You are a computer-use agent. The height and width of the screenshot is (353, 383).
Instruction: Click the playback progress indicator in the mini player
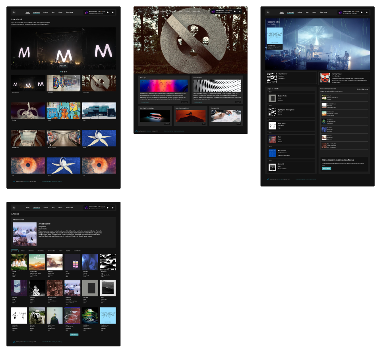[99, 12]
